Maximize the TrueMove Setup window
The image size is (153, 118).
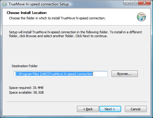pos(135,3)
